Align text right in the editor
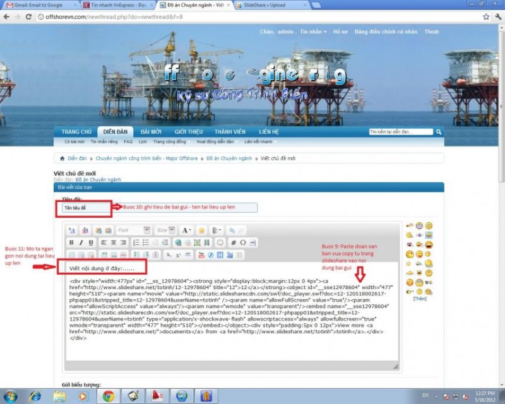505x404 pixels. [x=123, y=242]
